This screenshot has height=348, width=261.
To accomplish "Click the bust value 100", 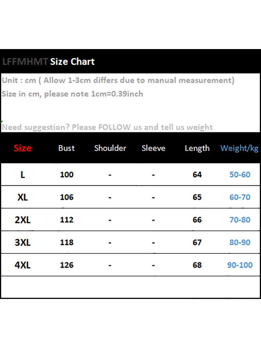I will pyautogui.click(x=66, y=175).
